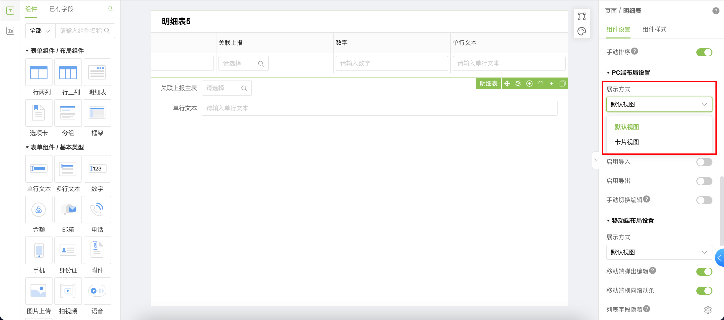Click the pin icon in component panel
This screenshot has width=724, height=320.
pyautogui.click(x=110, y=10)
